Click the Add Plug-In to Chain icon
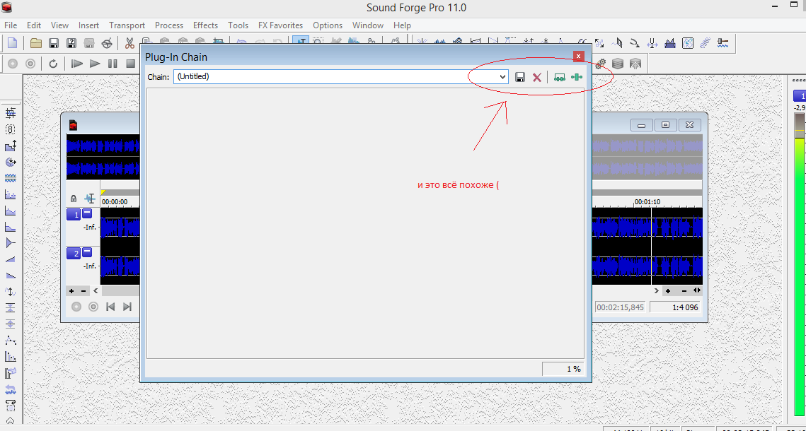This screenshot has height=431, width=806. pyautogui.click(x=560, y=78)
